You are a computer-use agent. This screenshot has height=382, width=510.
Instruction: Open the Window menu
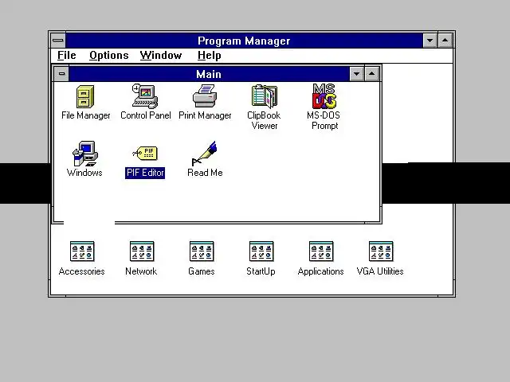161,55
